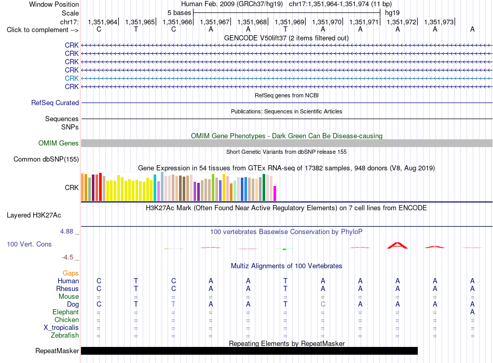Select the Rhesus alignment row label

click(67, 288)
